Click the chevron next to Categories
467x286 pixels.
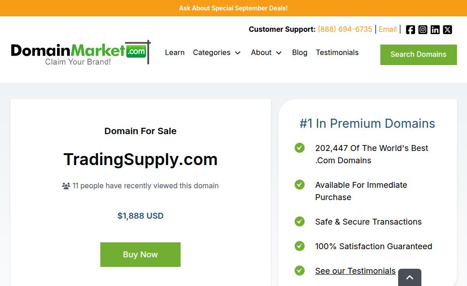click(x=238, y=53)
